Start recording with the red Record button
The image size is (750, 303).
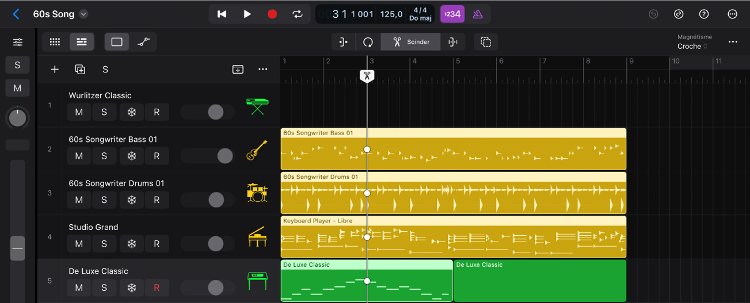point(272,14)
